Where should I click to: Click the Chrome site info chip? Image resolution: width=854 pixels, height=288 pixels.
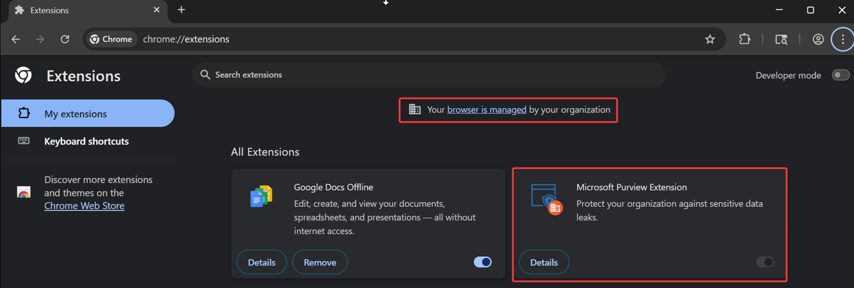111,39
